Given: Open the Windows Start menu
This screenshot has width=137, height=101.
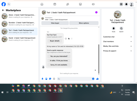Looking at the screenshot, I should (x=2, y=92).
